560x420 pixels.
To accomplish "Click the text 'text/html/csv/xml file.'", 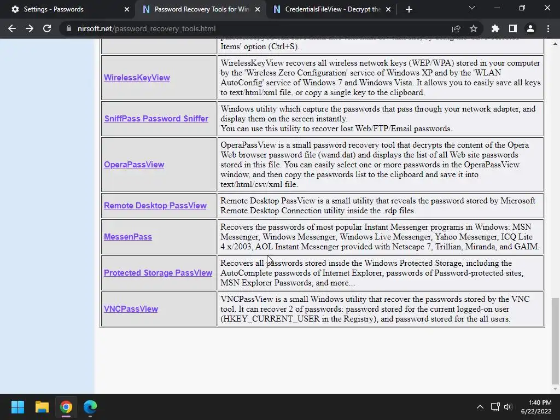I will coord(259,185).
